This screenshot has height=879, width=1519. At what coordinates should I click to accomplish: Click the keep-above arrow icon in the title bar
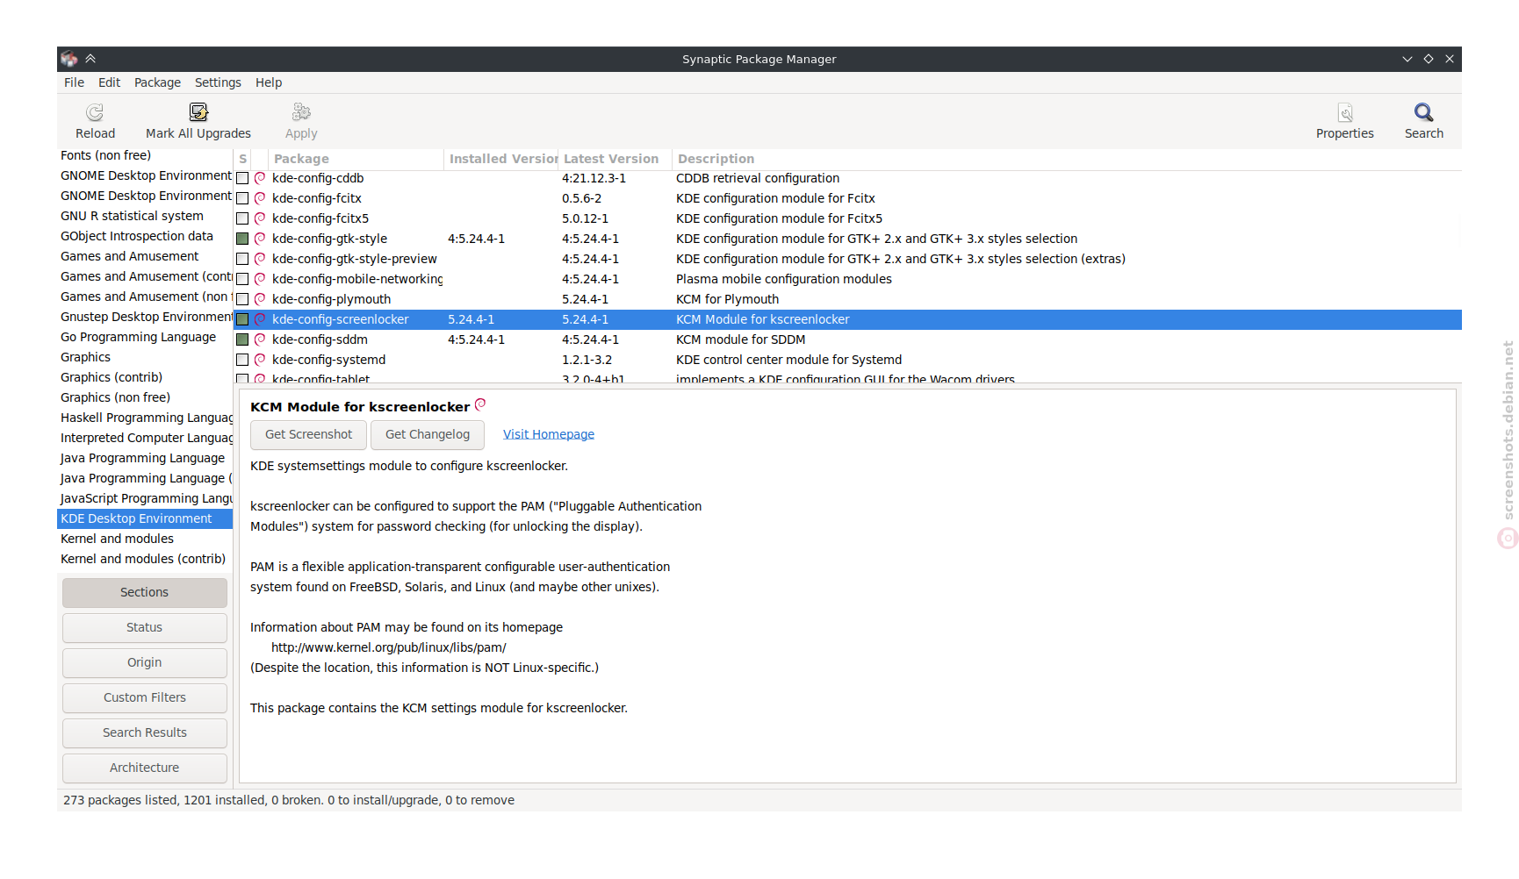(x=90, y=59)
